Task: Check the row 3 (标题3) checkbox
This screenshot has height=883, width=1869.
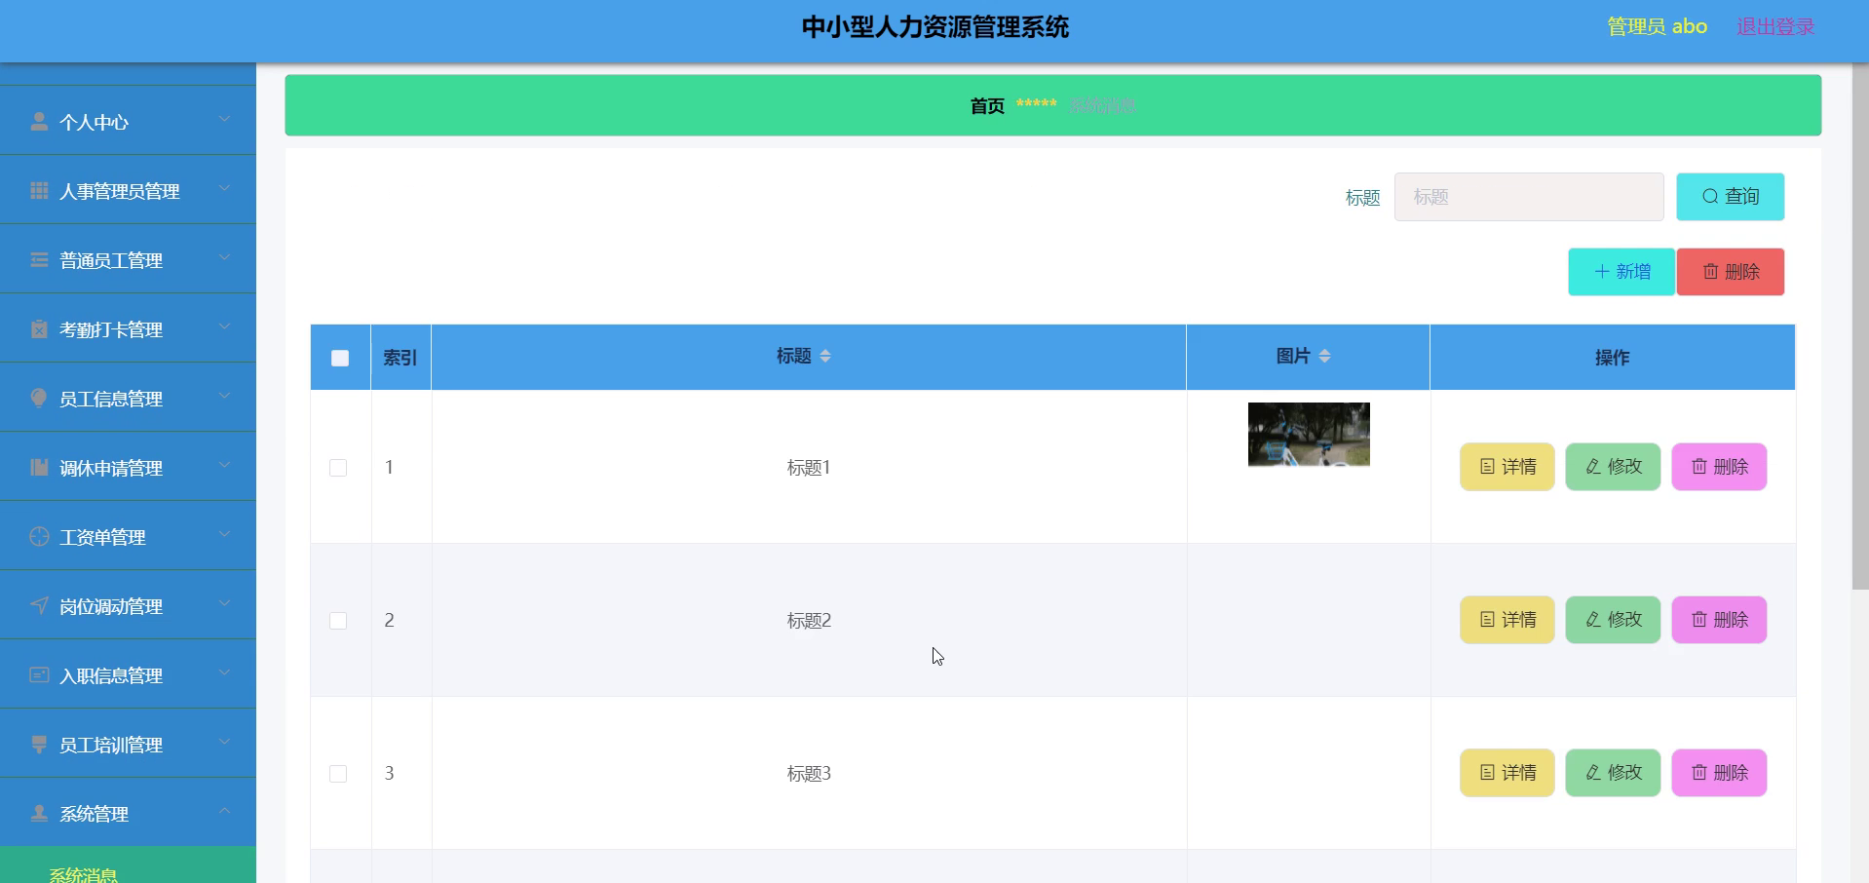Action: pos(338,774)
